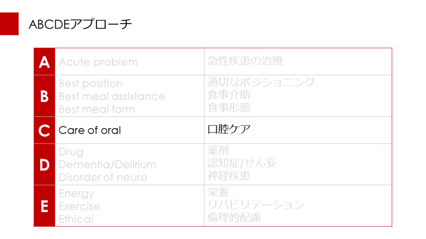Click the Best meal assistance line
Viewport: 426px width, 239px height.
111,96
